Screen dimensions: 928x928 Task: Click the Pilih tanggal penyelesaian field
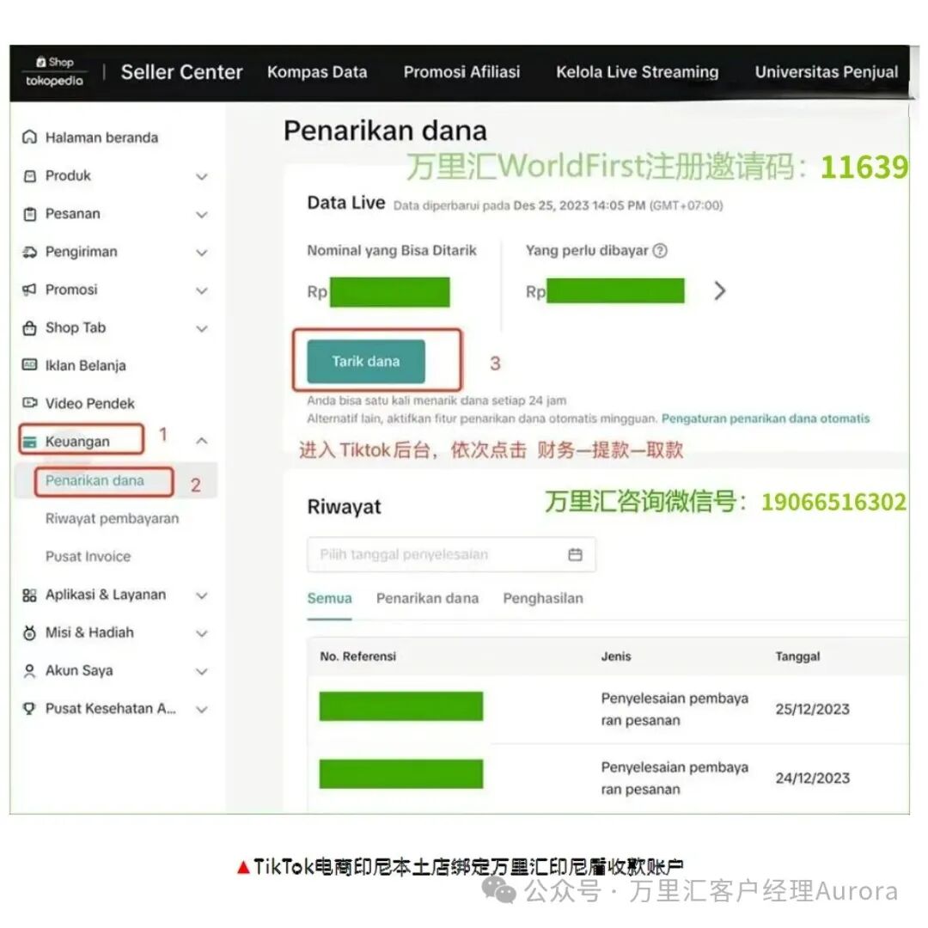click(x=438, y=554)
